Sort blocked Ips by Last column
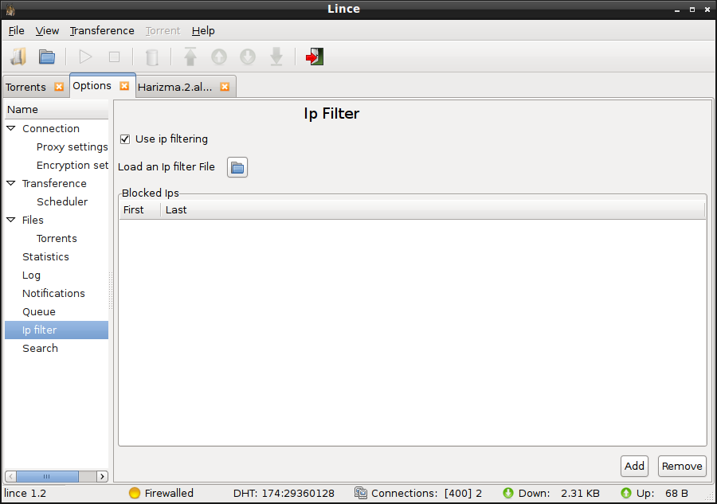 tap(433, 209)
